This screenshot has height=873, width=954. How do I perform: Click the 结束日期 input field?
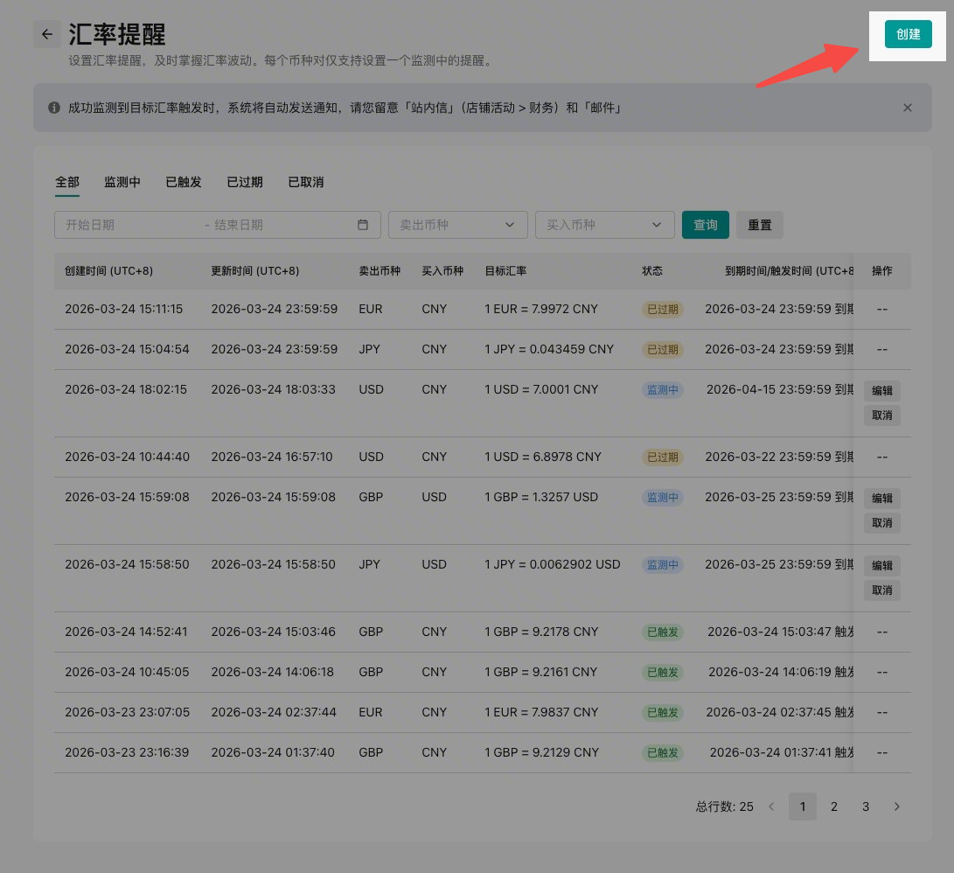coord(280,225)
